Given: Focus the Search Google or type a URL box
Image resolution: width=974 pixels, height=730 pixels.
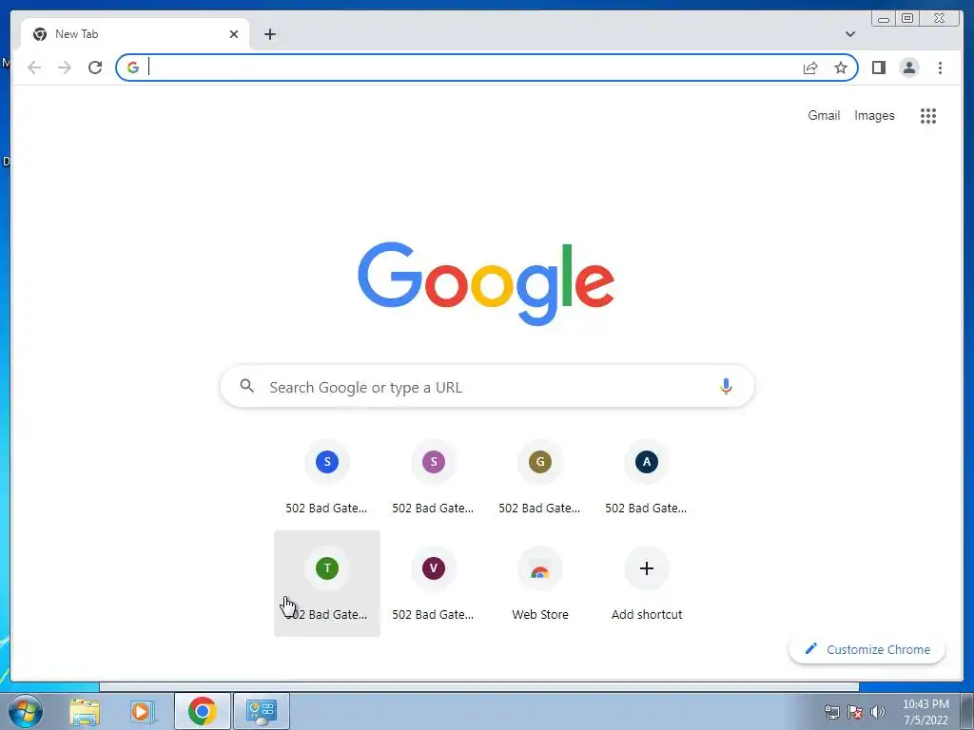Looking at the screenshot, I should (487, 387).
